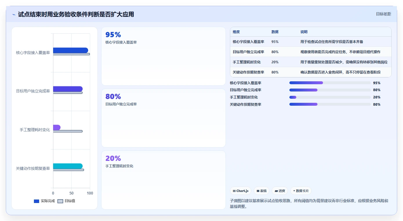403x221 pixels.
Task: Click the 维度 column header
Action: (236, 32)
